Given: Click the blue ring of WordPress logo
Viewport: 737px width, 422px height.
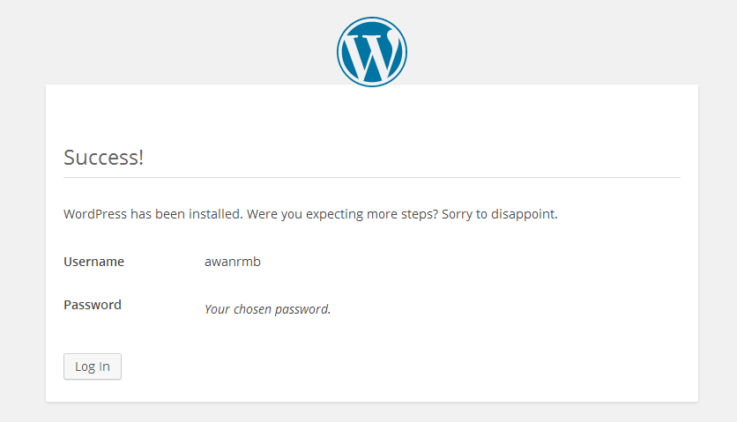Looking at the screenshot, I should pos(372,19).
